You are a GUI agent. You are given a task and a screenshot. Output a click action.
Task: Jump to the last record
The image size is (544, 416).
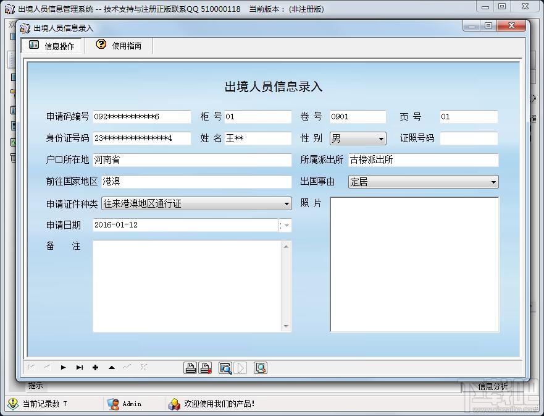79,367
